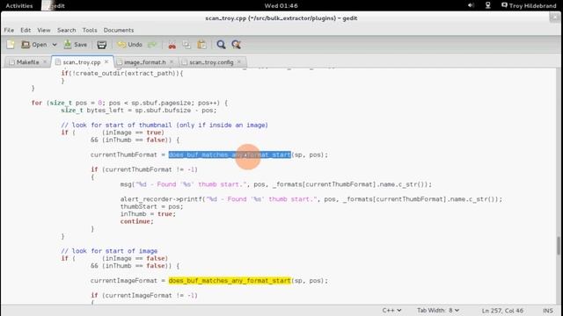Screen dimensions: 563x316
Task: Open a file using the Open button
Action: [x=34, y=45]
